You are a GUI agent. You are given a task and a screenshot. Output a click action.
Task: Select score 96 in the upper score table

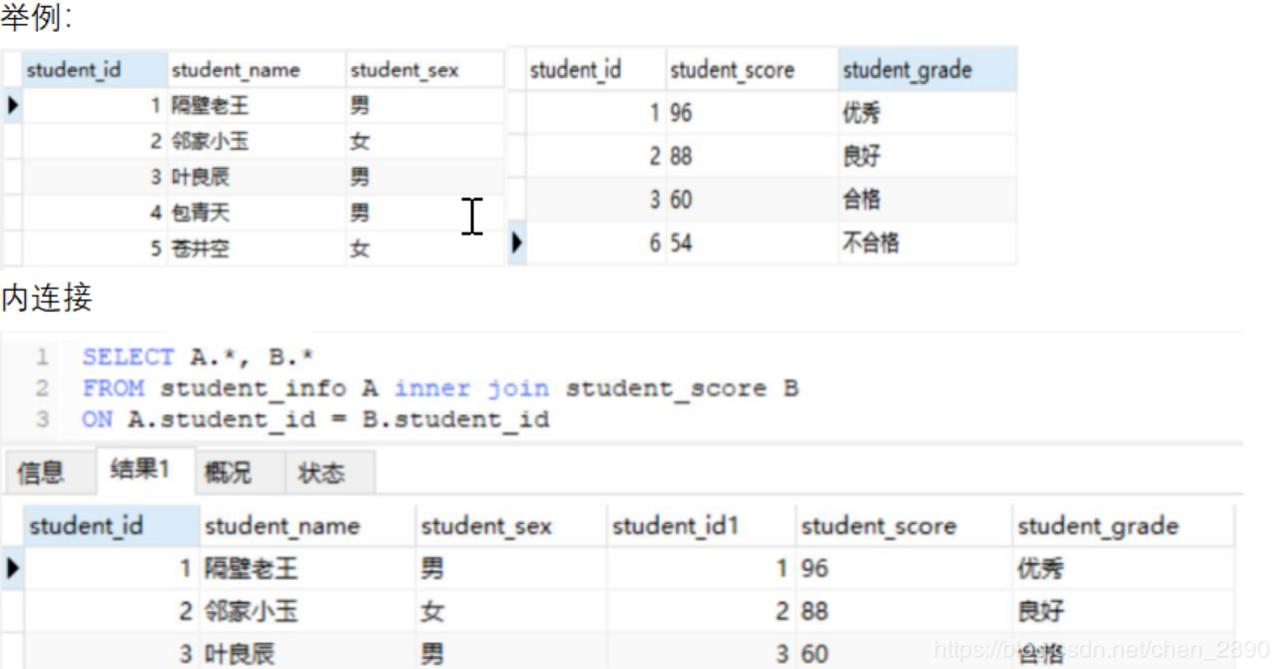pyautogui.click(x=752, y=113)
